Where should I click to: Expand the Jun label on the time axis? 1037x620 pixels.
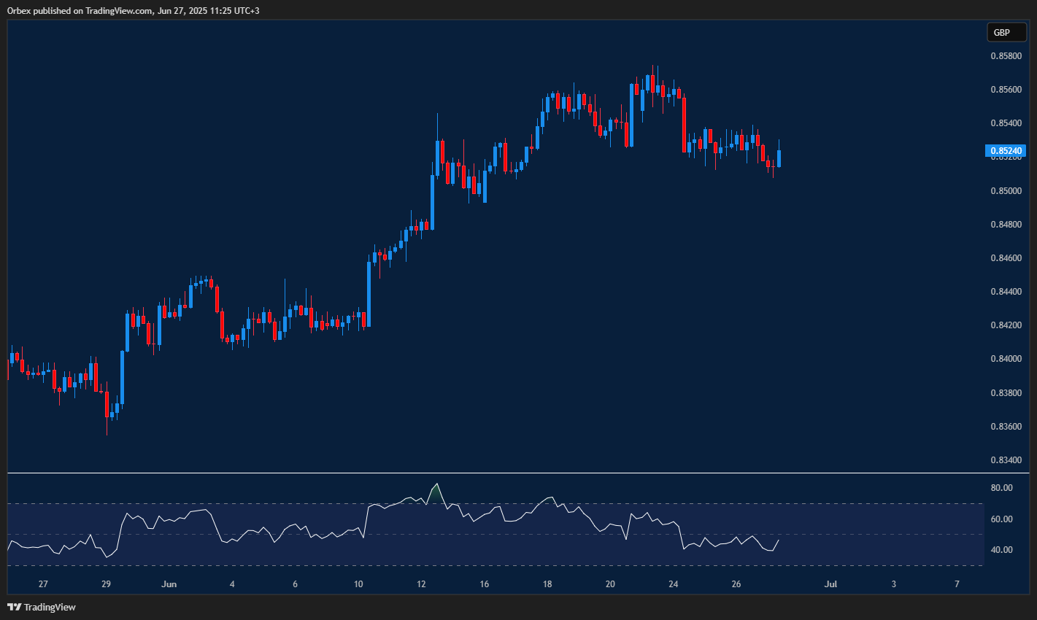(x=169, y=584)
